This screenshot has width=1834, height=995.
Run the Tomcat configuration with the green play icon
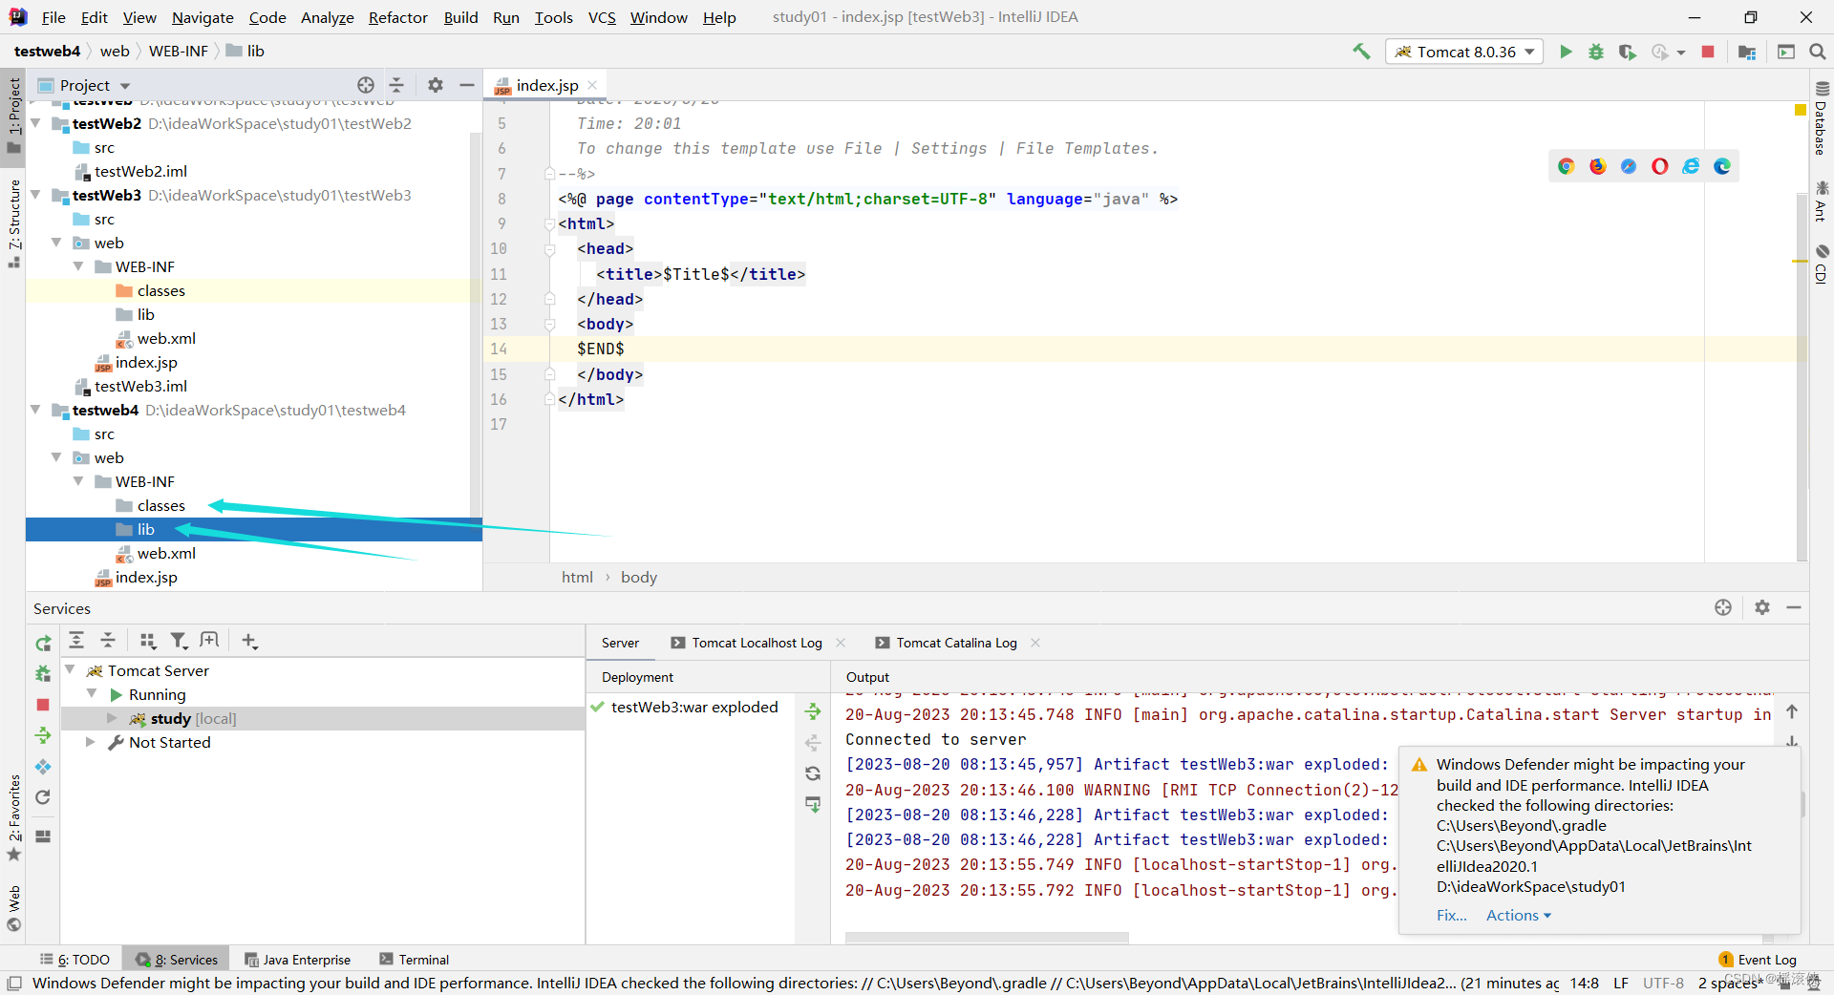[x=1566, y=52]
